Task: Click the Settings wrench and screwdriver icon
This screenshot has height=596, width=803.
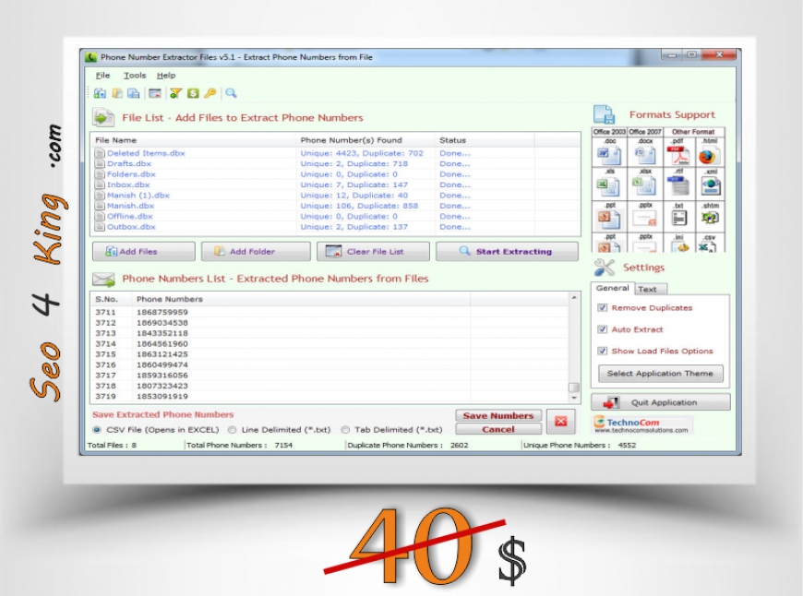Action: point(605,268)
